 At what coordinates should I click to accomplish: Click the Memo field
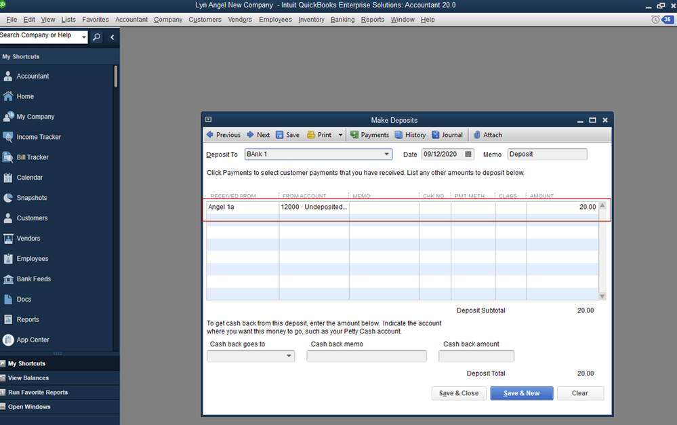[547, 154]
